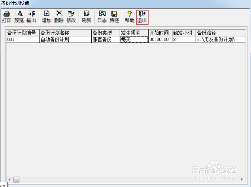Select the 每天 frequency cell
251x187 pixels.
(134, 39)
